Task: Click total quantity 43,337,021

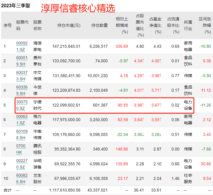Action: (98, 190)
